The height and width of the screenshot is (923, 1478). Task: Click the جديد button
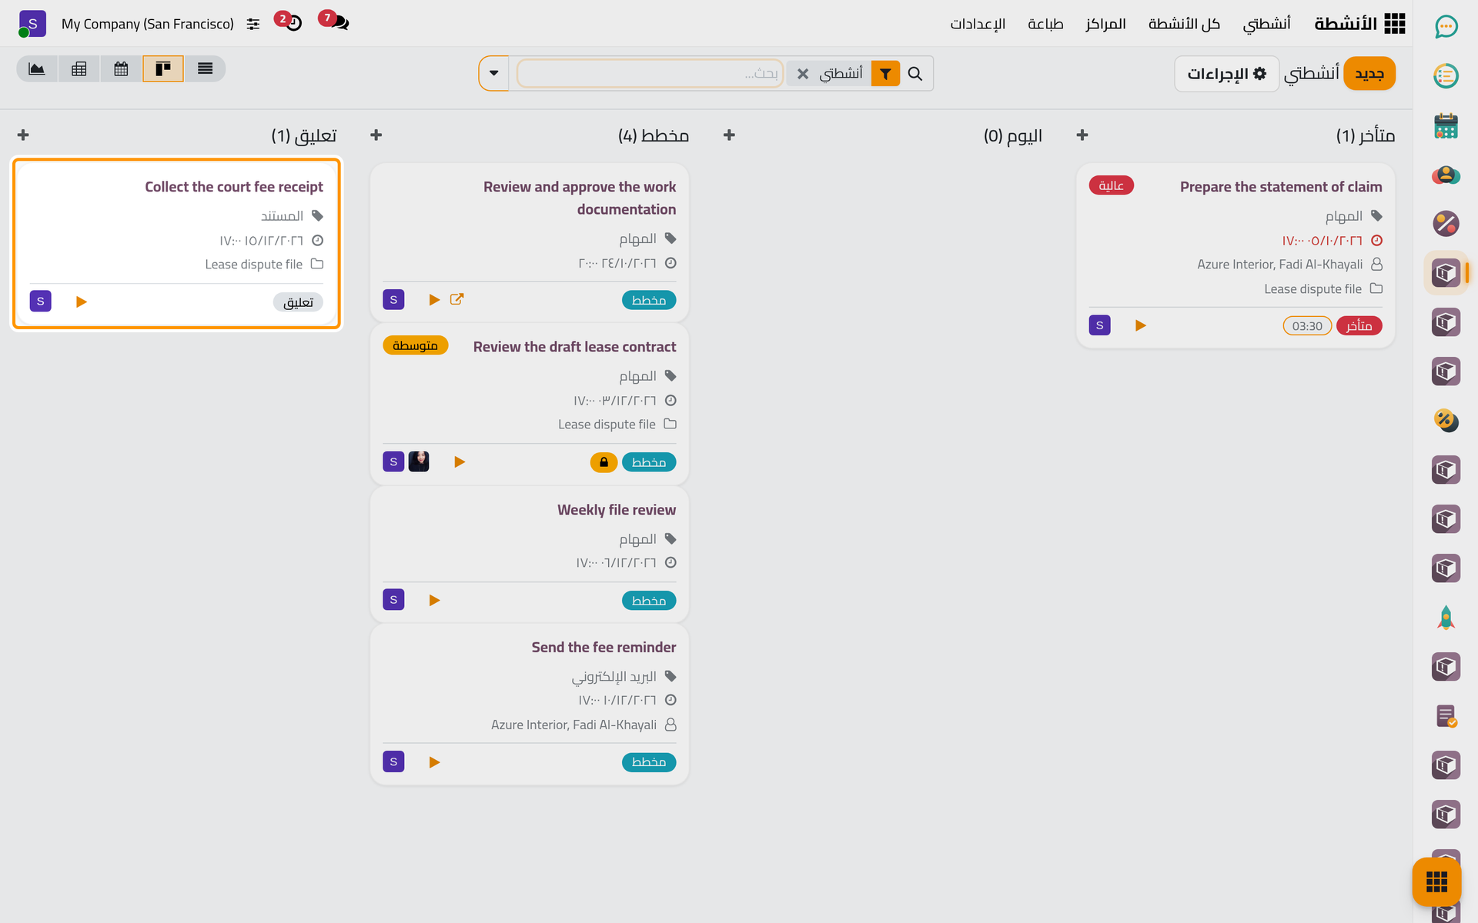(x=1369, y=74)
